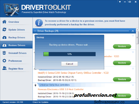The image size is (139, 104).
Task: Click the blue information icon
Action: point(39,23)
